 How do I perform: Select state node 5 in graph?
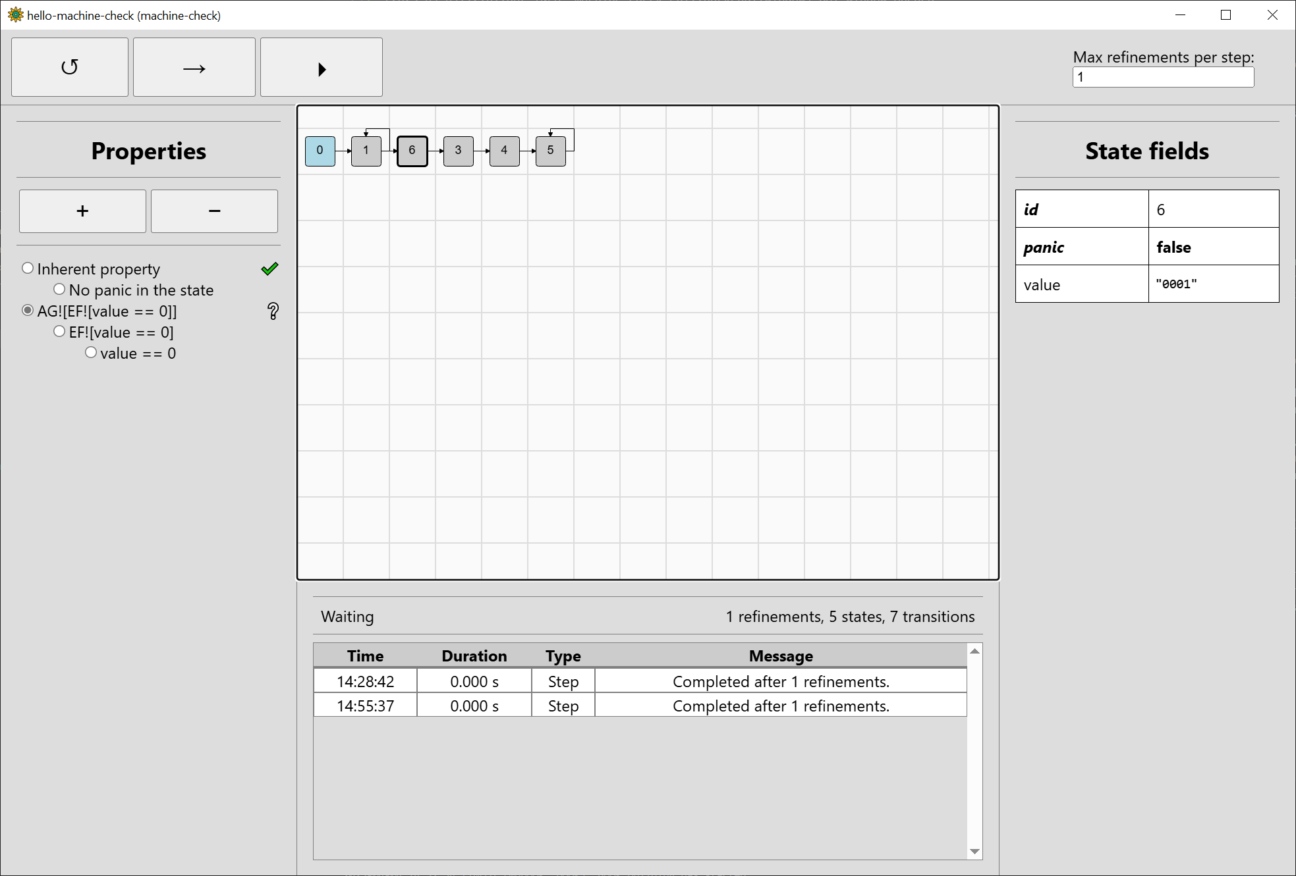tap(550, 151)
